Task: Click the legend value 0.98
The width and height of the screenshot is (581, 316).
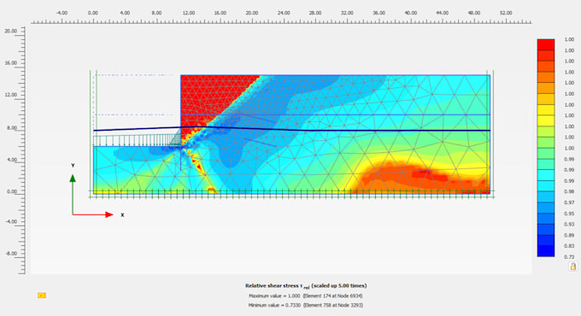Action: point(569,191)
